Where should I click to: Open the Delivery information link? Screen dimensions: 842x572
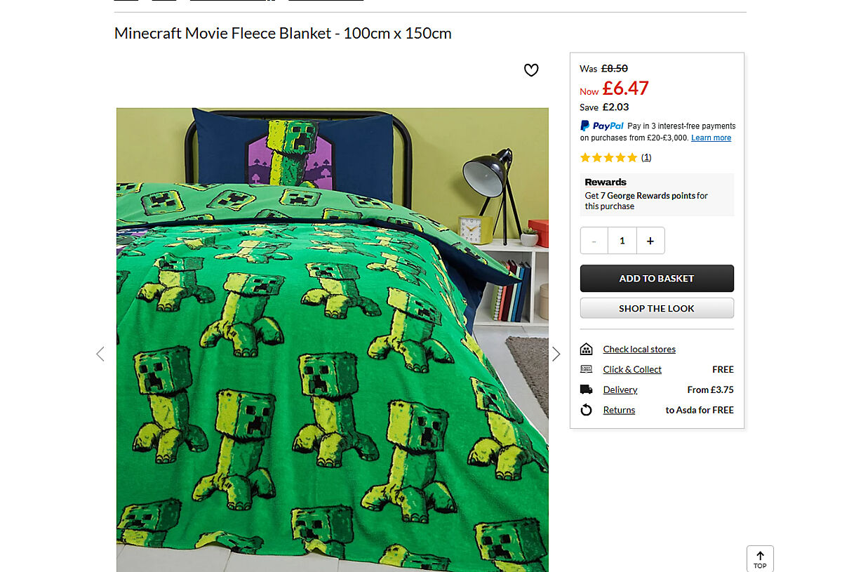(620, 390)
